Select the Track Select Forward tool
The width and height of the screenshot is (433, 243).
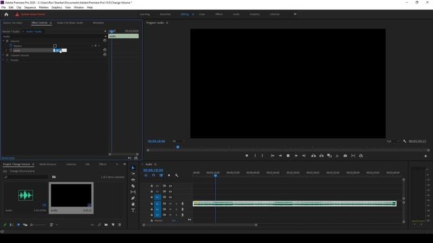pos(133,174)
